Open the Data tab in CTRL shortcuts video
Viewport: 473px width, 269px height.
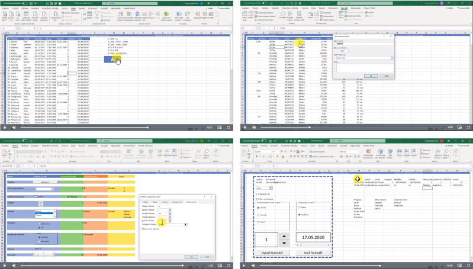(x=73, y=8)
